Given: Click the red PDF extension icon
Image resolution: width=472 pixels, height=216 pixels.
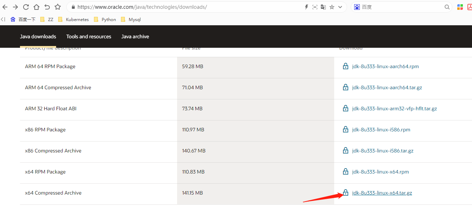Looking at the screenshot, I should point(470,7).
